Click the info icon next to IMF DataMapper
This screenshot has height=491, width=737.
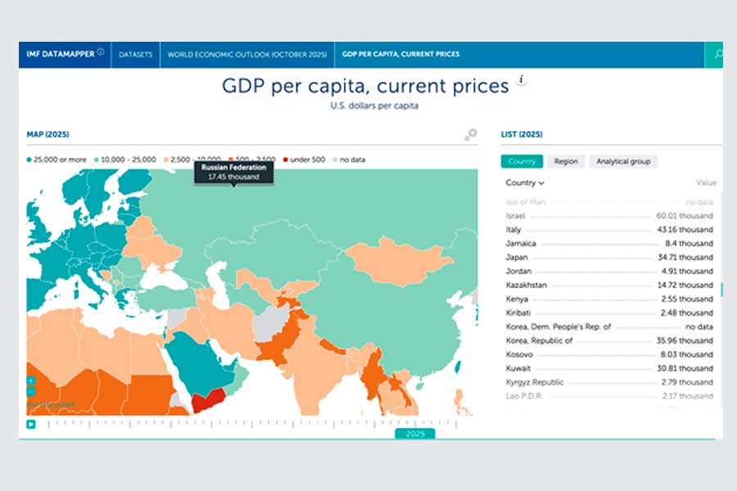(x=101, y=52)
